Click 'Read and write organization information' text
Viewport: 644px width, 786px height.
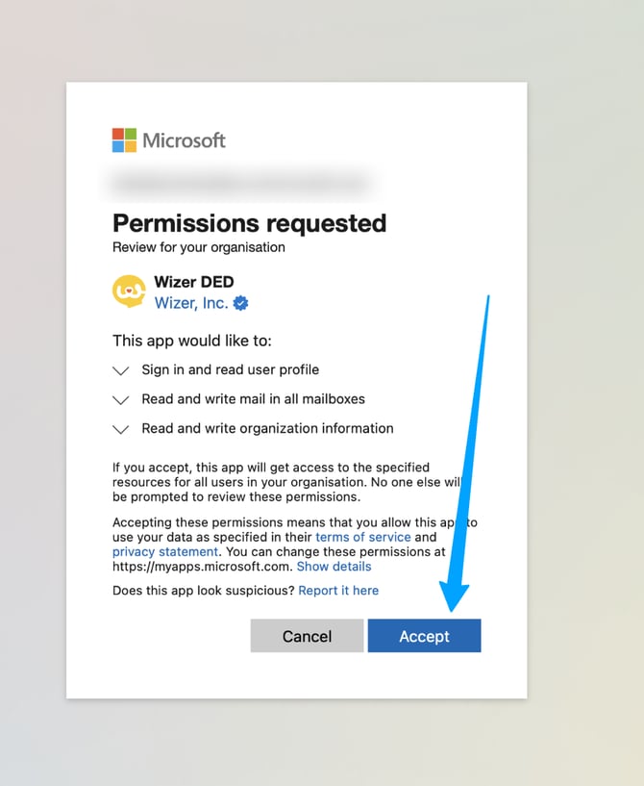pos(267,428)
